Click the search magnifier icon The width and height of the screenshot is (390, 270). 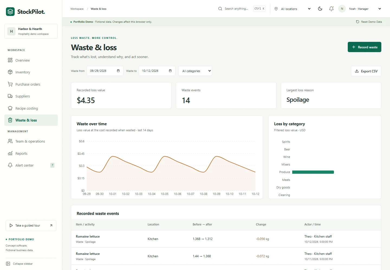coord(220,9)
